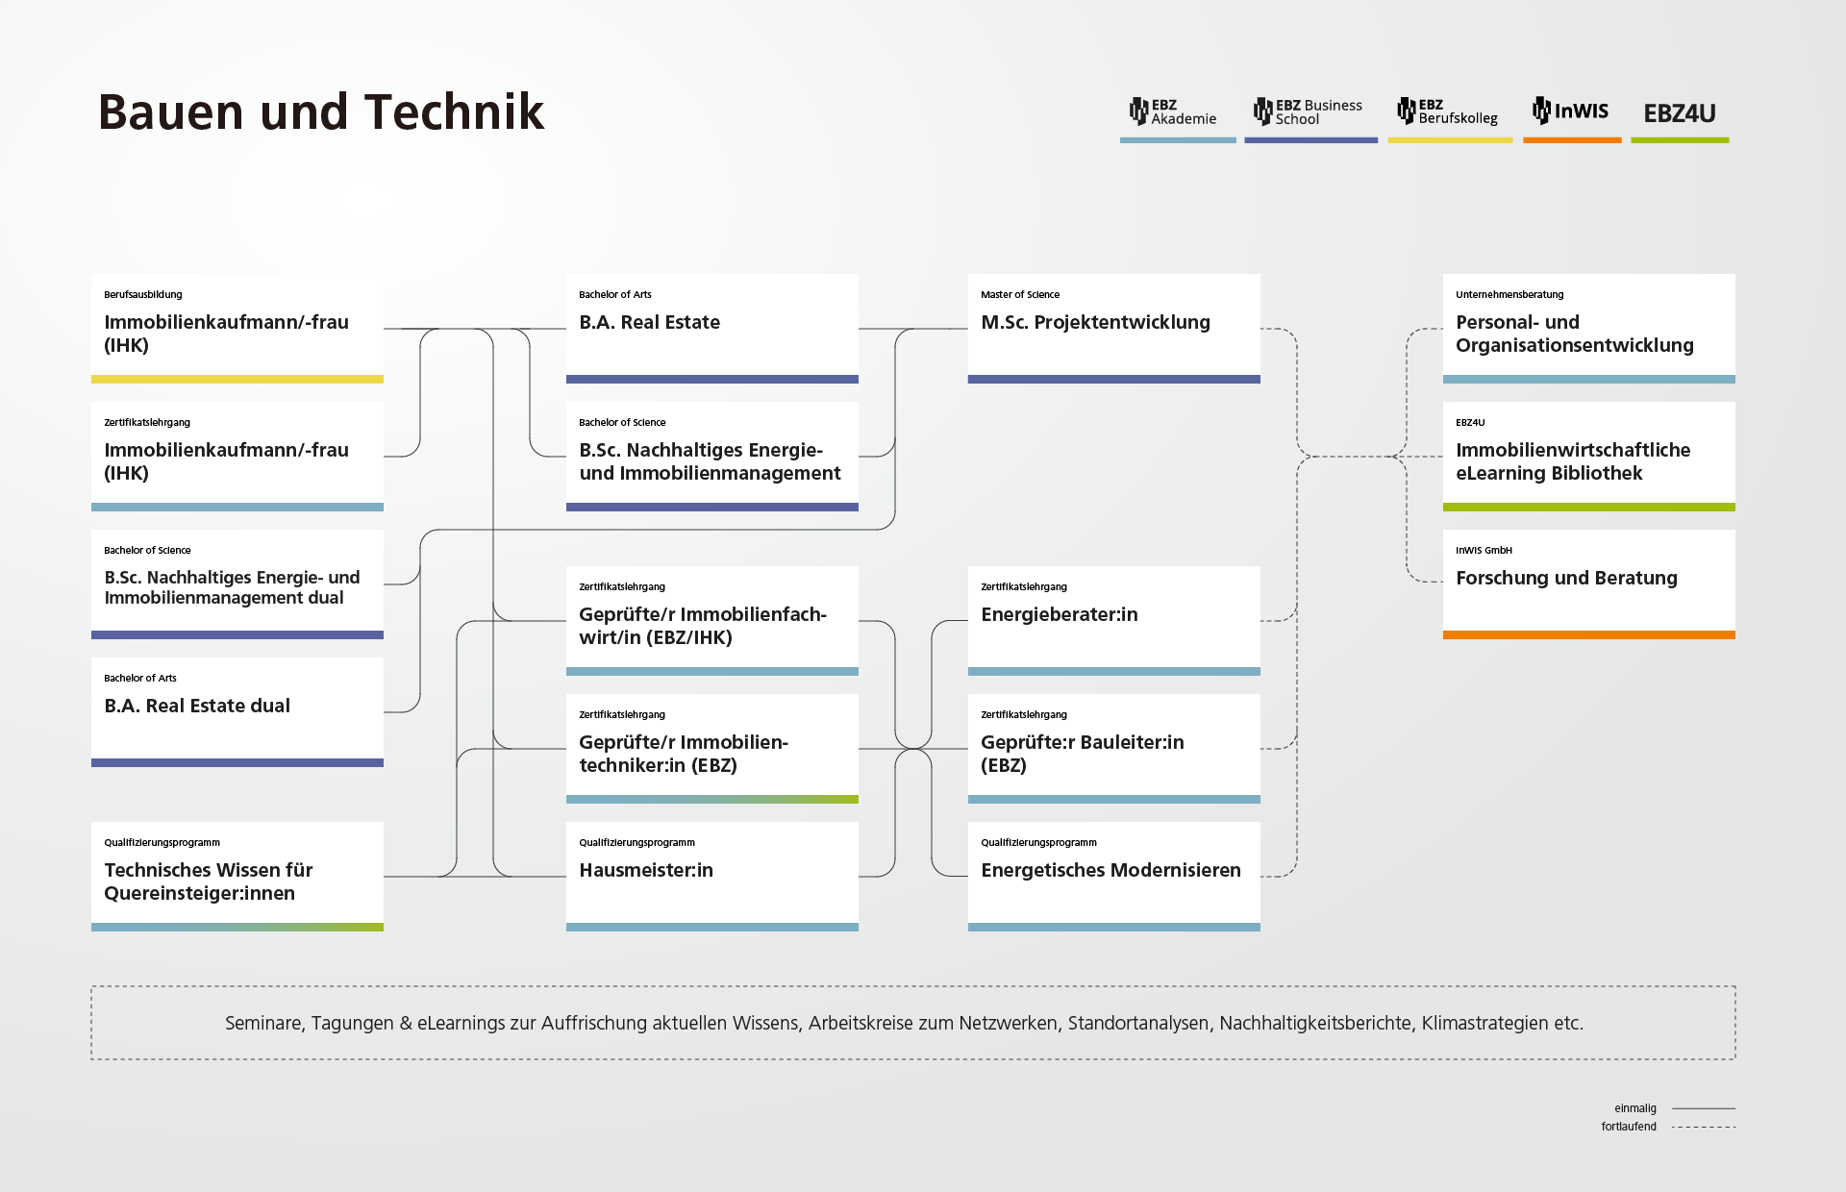The height and width of the screenshot is (1192, 1846).
Task: Select the B.A. Real Estate dual card
Action: coord(237,712)
